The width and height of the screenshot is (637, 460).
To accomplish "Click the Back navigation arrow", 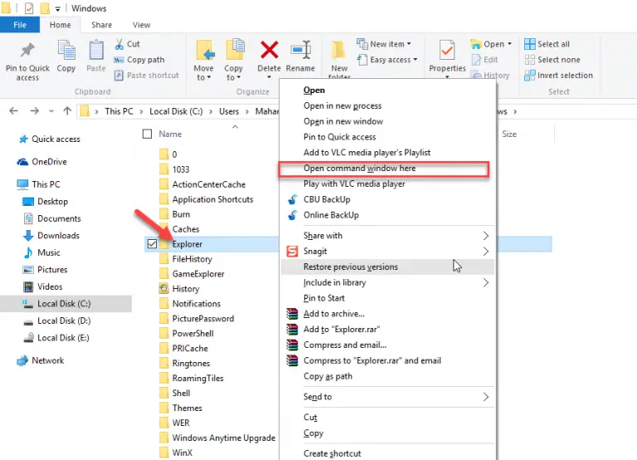I will coord(14,111).
